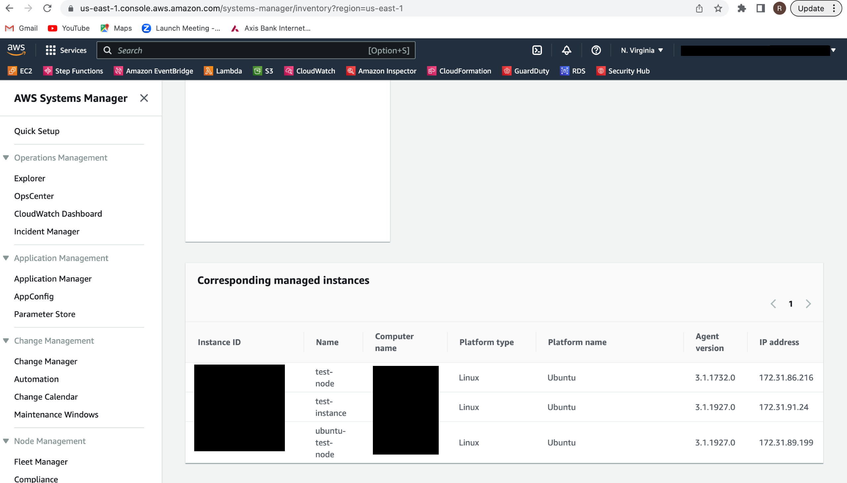Launch AWS CloudShell icon
The width and height of the screenshot is (847, 483).
click(537, 50)
